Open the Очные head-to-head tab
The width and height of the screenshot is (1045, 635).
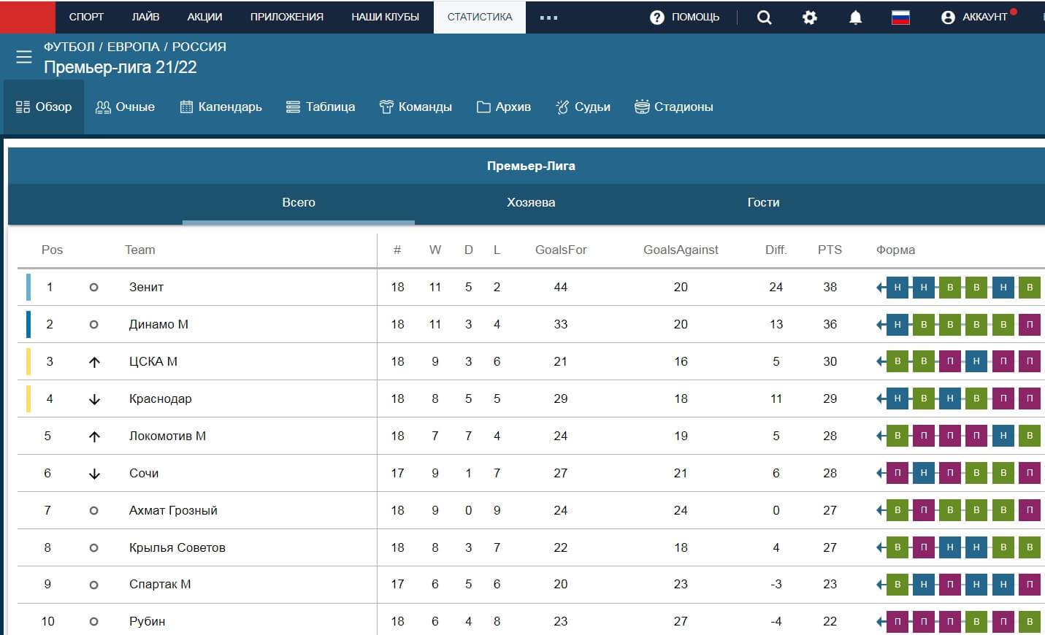click(x=125, y=107)
